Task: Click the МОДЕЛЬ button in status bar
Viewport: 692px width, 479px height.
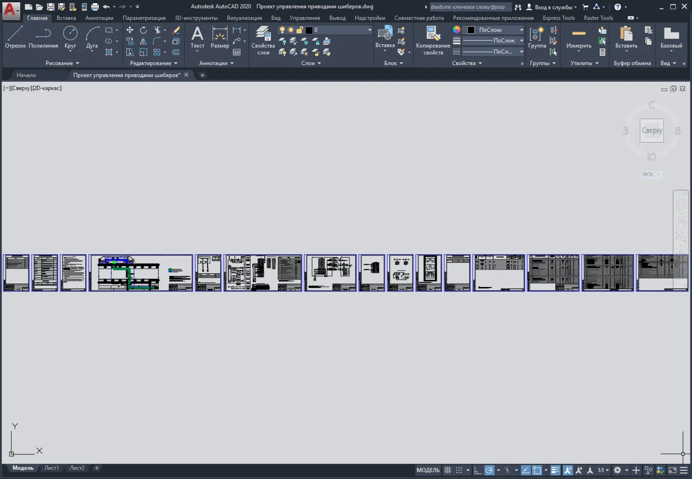Action: (428, 470)
